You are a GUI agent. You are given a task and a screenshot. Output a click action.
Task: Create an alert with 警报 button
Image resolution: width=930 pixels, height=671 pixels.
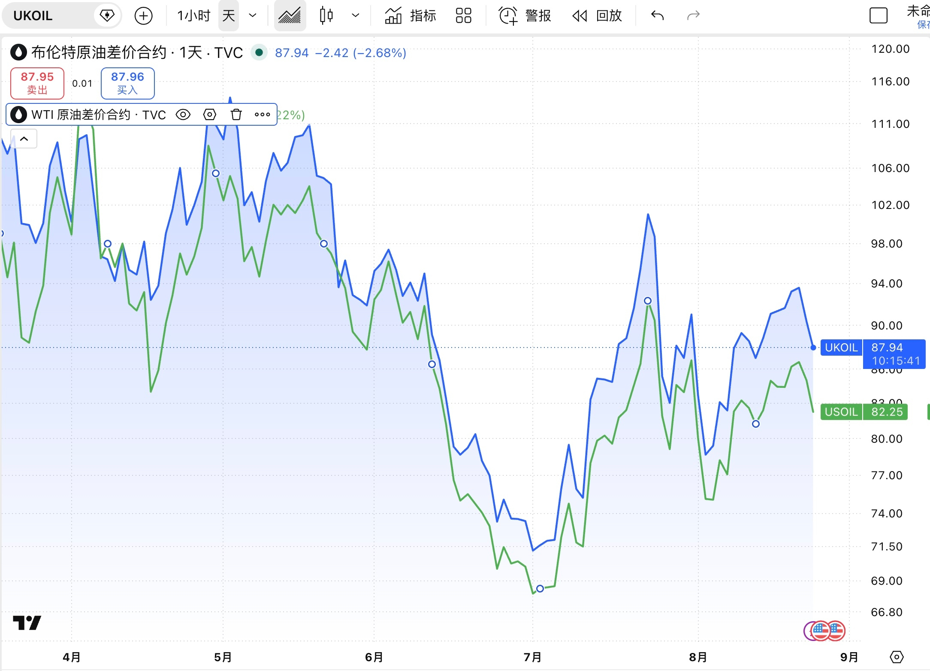pyautogui.click(x=525, y=16)
